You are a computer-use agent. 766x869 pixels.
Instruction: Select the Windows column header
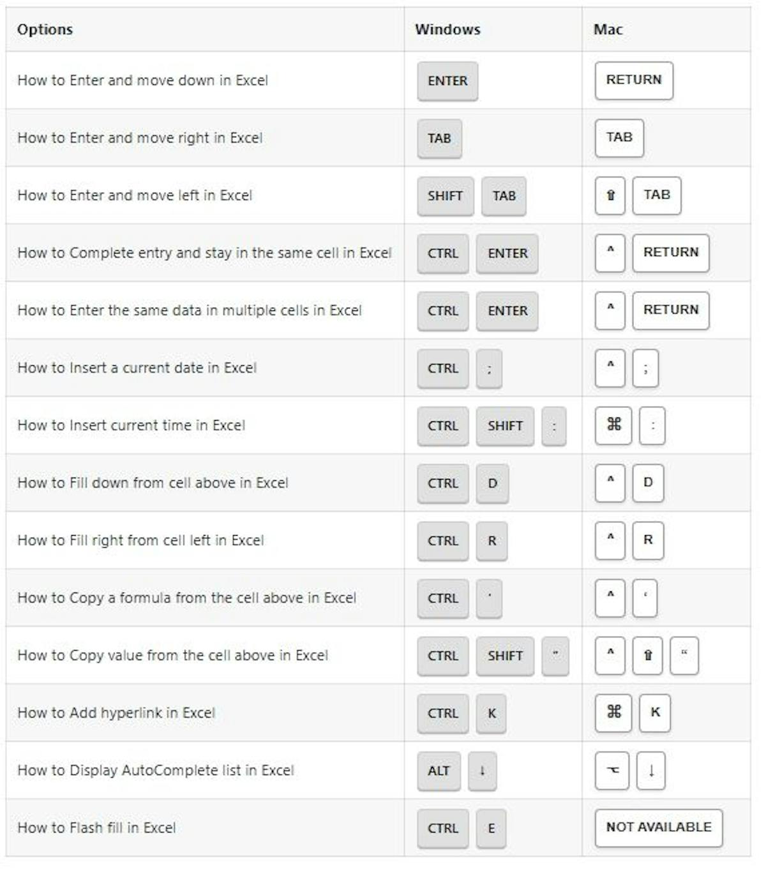pyautogui.click(x=447, y=29)
